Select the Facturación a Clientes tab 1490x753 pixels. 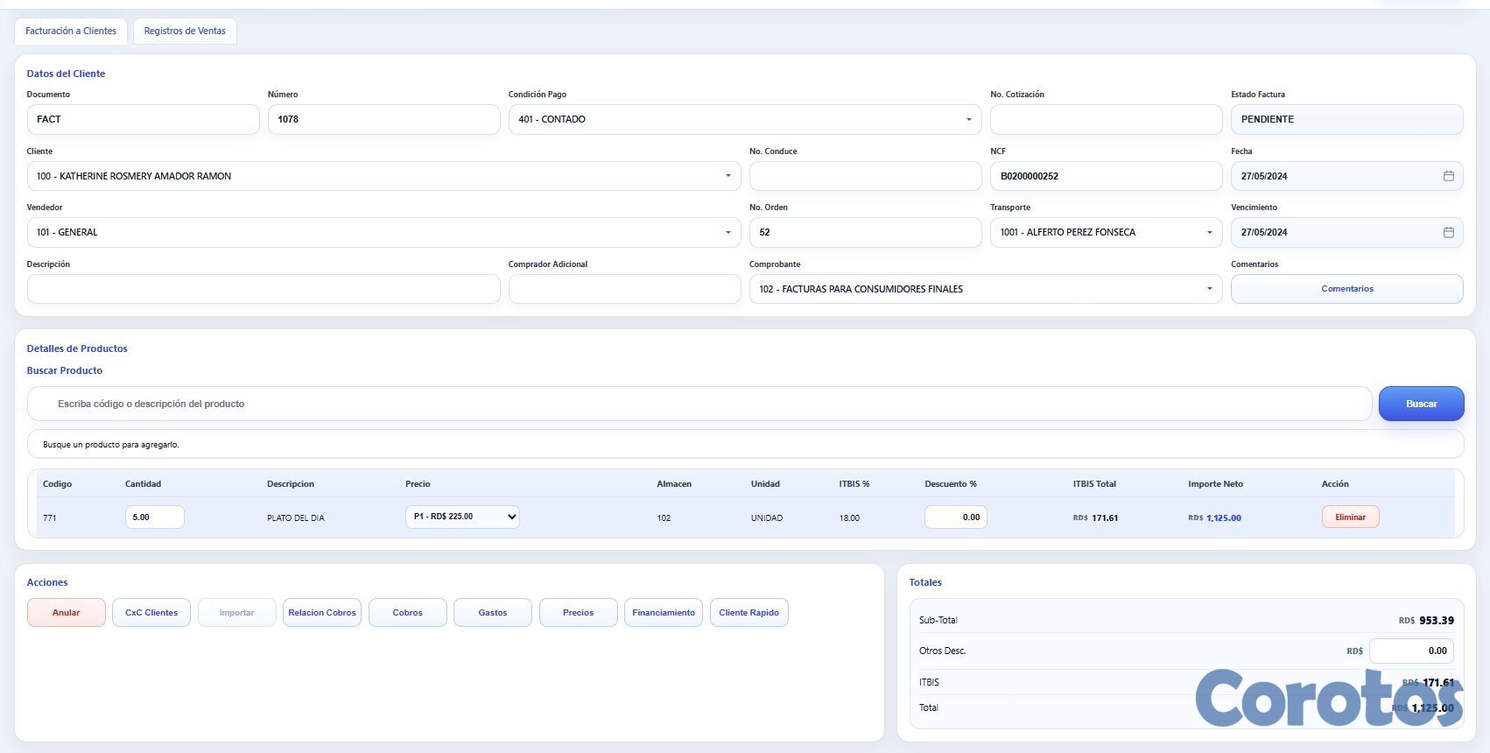point(71,31)
